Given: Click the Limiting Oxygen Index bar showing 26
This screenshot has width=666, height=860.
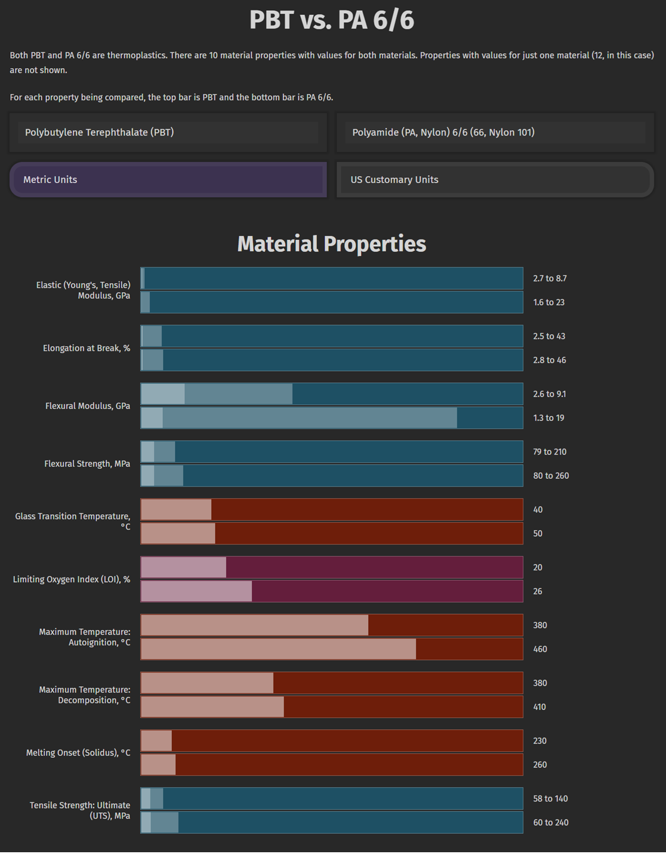Looking at the screenshot, I should click(332, 591).
